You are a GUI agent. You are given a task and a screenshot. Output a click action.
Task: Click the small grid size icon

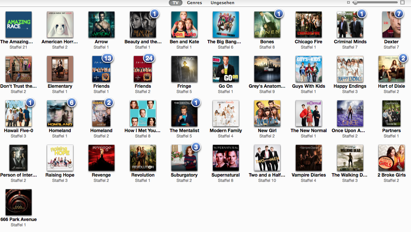tap(348, 3)
